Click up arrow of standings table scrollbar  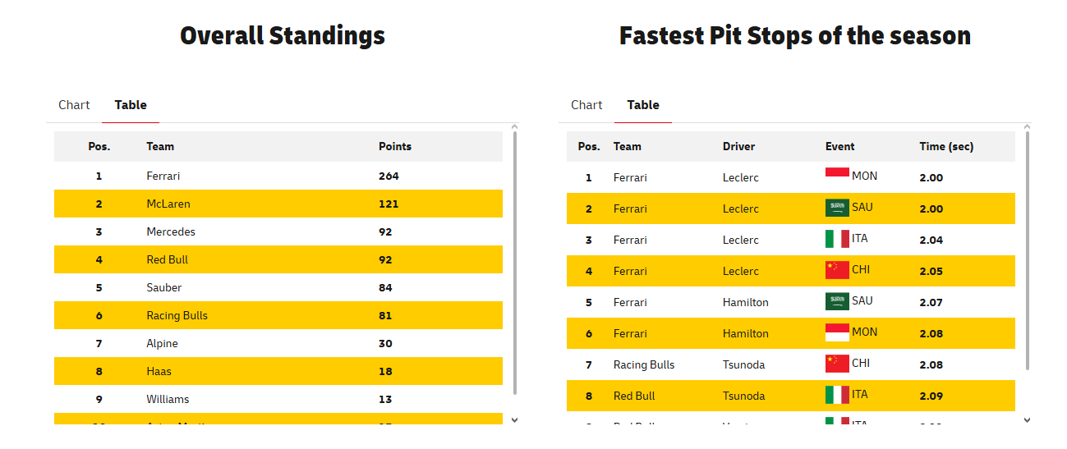(x=515, y=127)
